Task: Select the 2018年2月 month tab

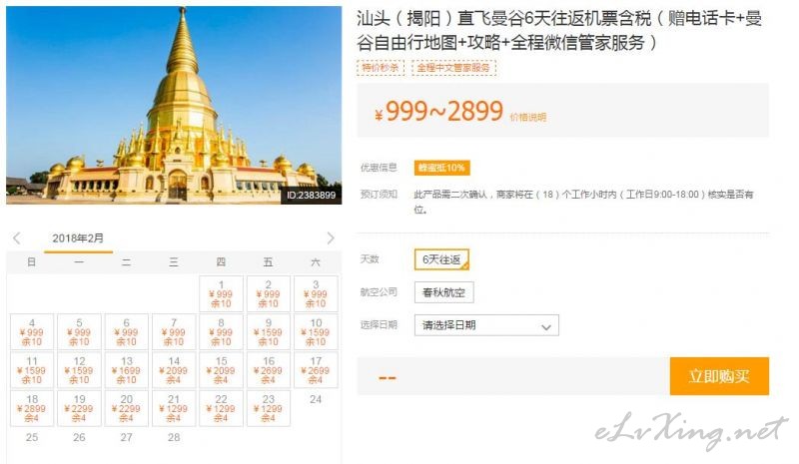Action: pyautogui.click(x=78, y=238)
